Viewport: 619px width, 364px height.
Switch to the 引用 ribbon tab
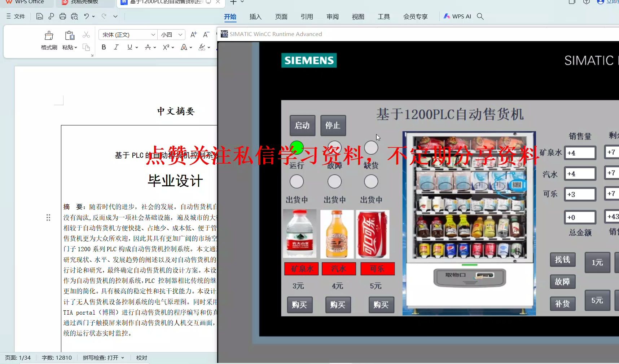307,17
